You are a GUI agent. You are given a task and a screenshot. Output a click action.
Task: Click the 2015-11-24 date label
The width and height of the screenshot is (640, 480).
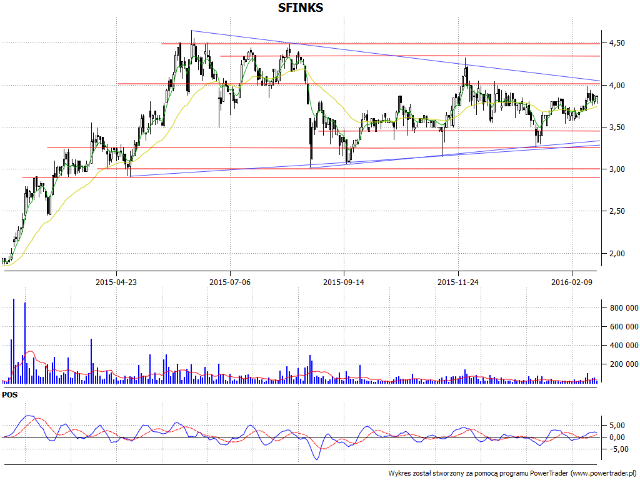point(458,282)
